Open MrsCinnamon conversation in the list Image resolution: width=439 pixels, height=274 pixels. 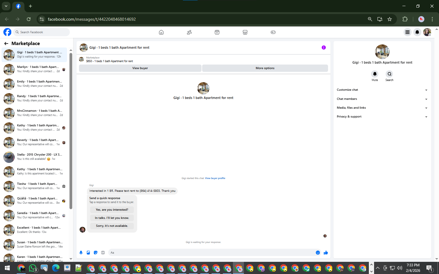34,113
